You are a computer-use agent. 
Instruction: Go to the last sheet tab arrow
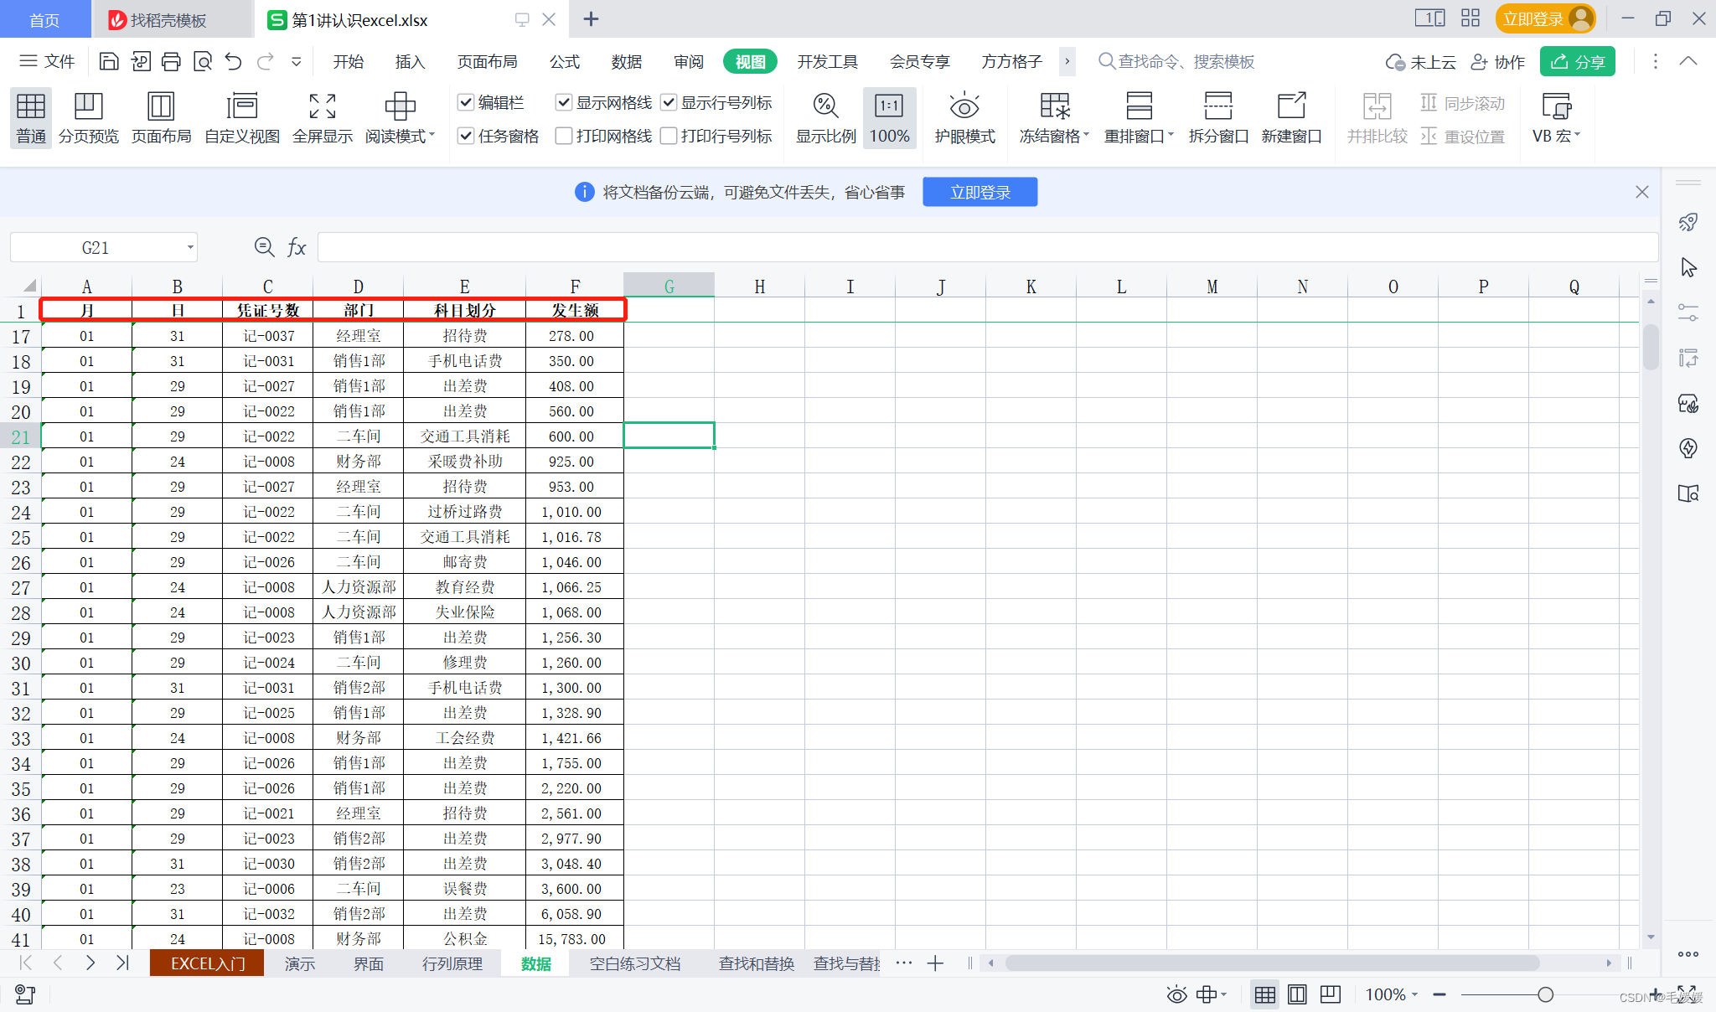(x=122, y=963)
